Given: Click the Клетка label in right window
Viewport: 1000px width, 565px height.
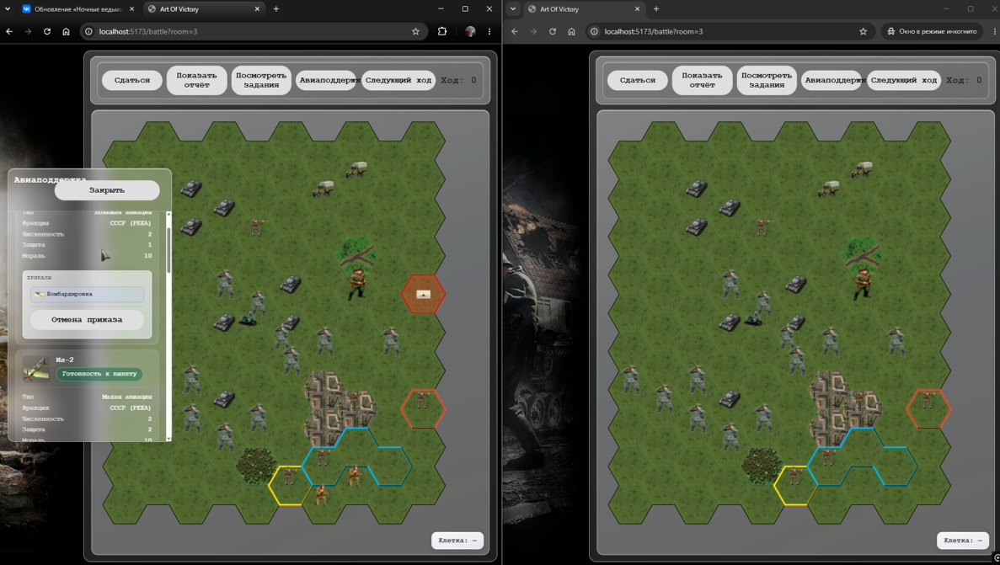Looking at the screenshot, I should click(x=962, y=540).
